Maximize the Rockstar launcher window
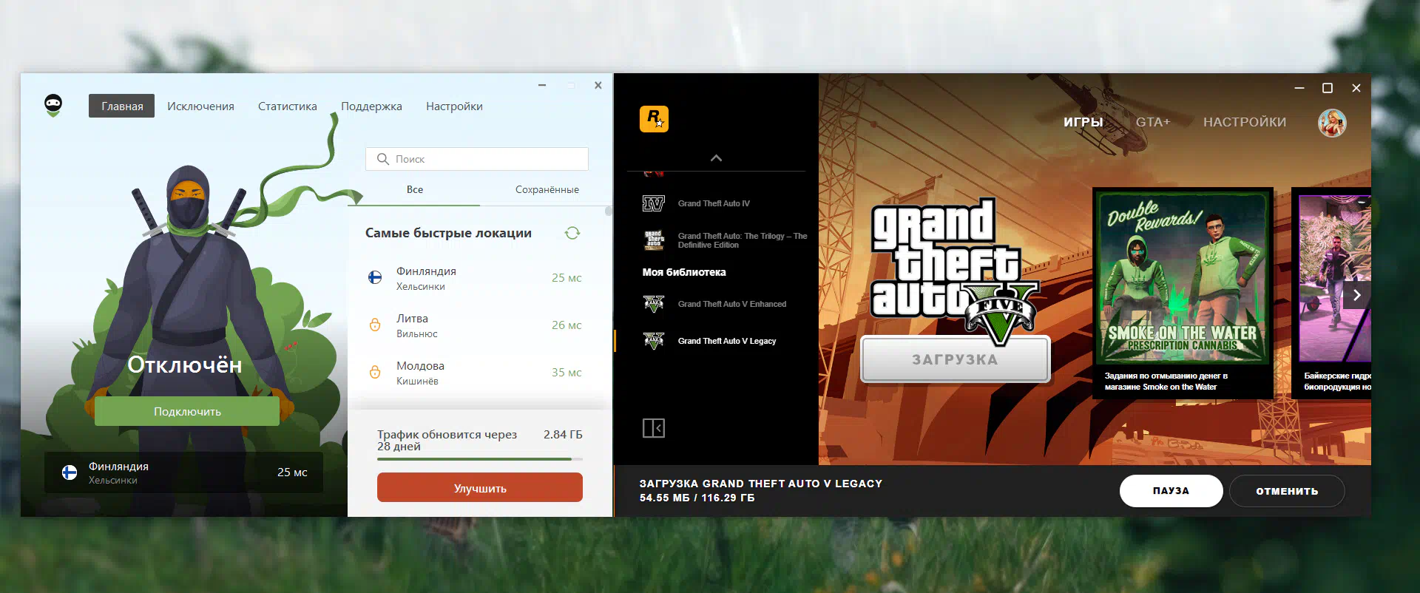The image size is (1420, 593). coord(1328,88)
